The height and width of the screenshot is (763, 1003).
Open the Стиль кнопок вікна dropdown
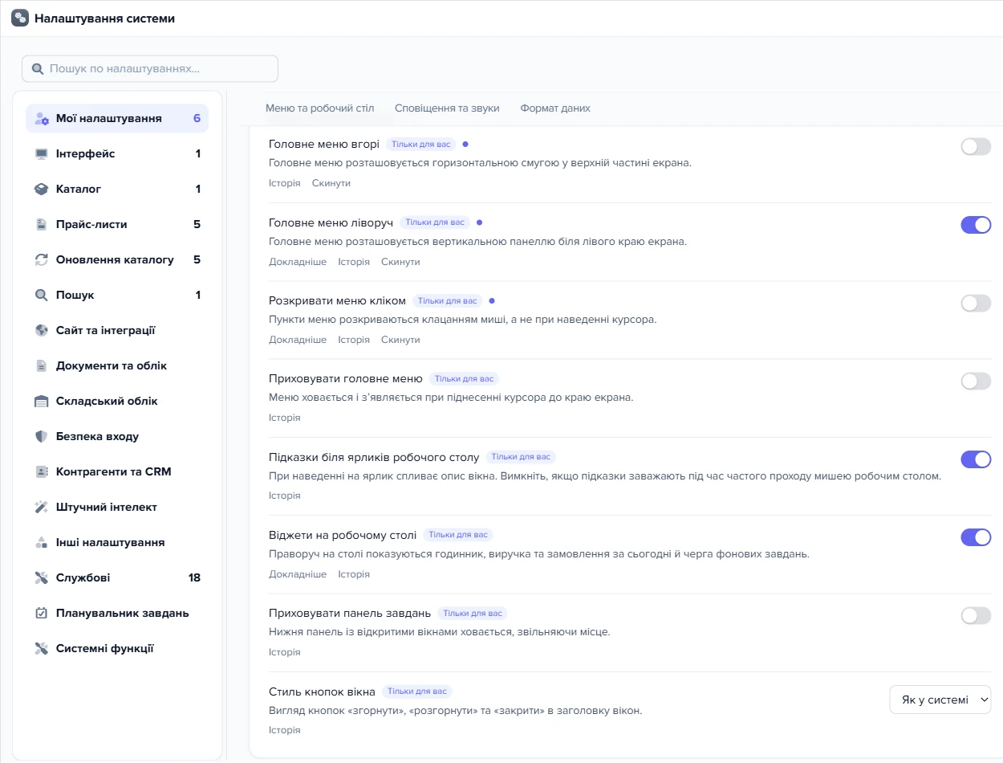coord(940,700)
